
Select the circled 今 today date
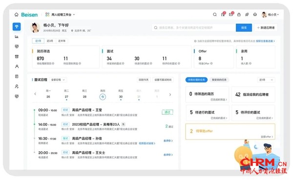coord(103,97)
